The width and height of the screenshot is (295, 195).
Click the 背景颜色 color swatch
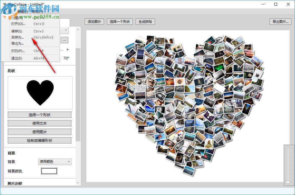49,171
